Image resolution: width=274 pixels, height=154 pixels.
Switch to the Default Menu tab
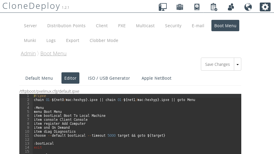tap(39, 78)
